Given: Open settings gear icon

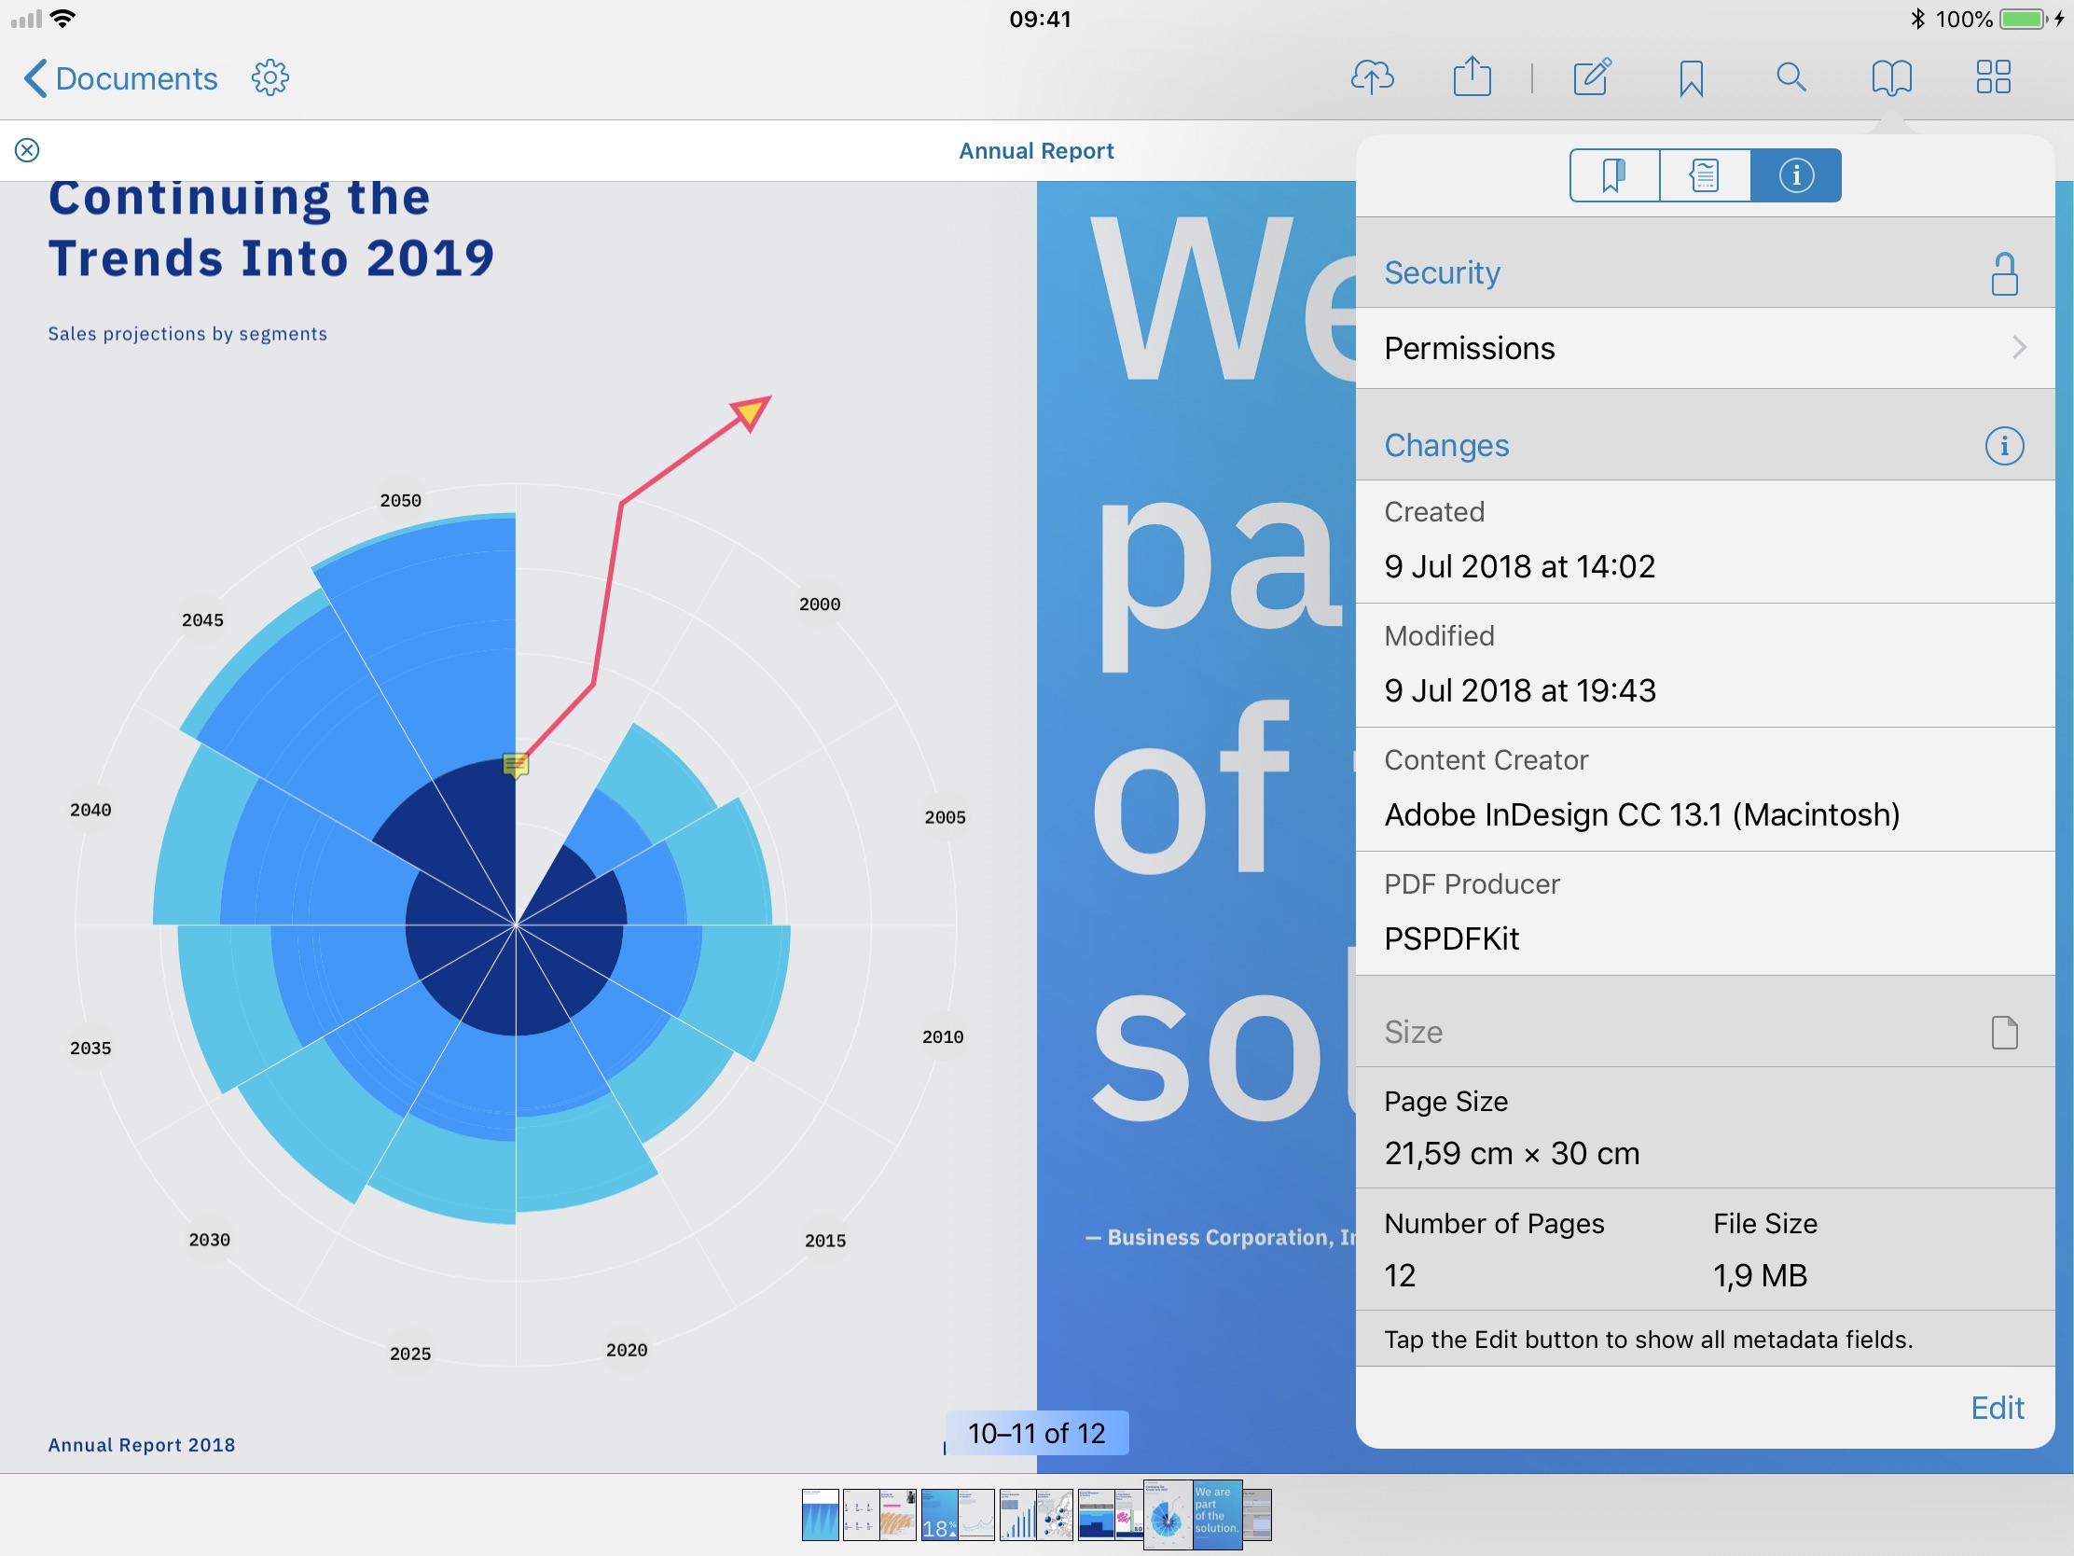Looking at the screenshot, I should 270,77.
